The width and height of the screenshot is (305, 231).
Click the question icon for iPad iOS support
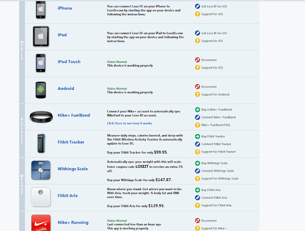tap(197, 41)
